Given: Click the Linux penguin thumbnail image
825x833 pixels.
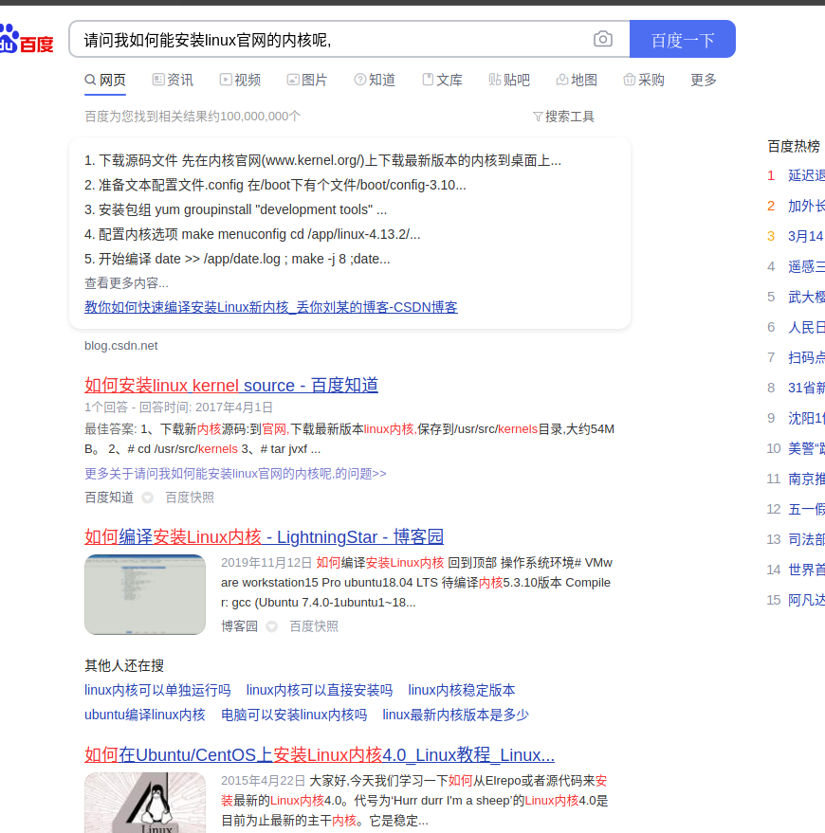Looking at the screenshot, I should [x=145, y=803].
